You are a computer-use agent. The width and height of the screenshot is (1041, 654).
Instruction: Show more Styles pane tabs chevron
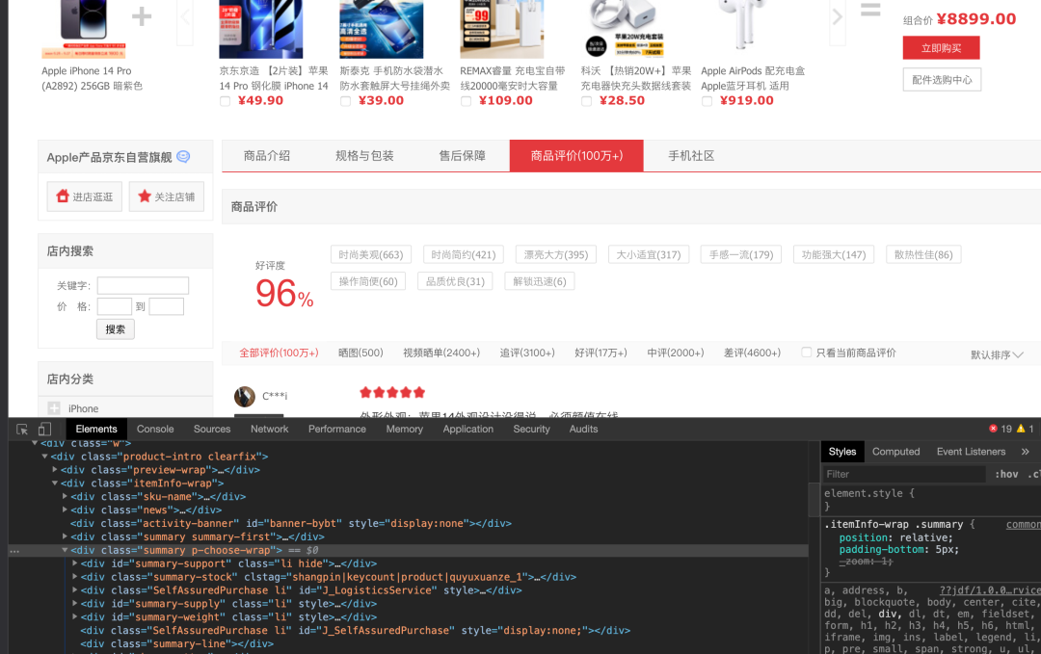[x=1025, y=452]
